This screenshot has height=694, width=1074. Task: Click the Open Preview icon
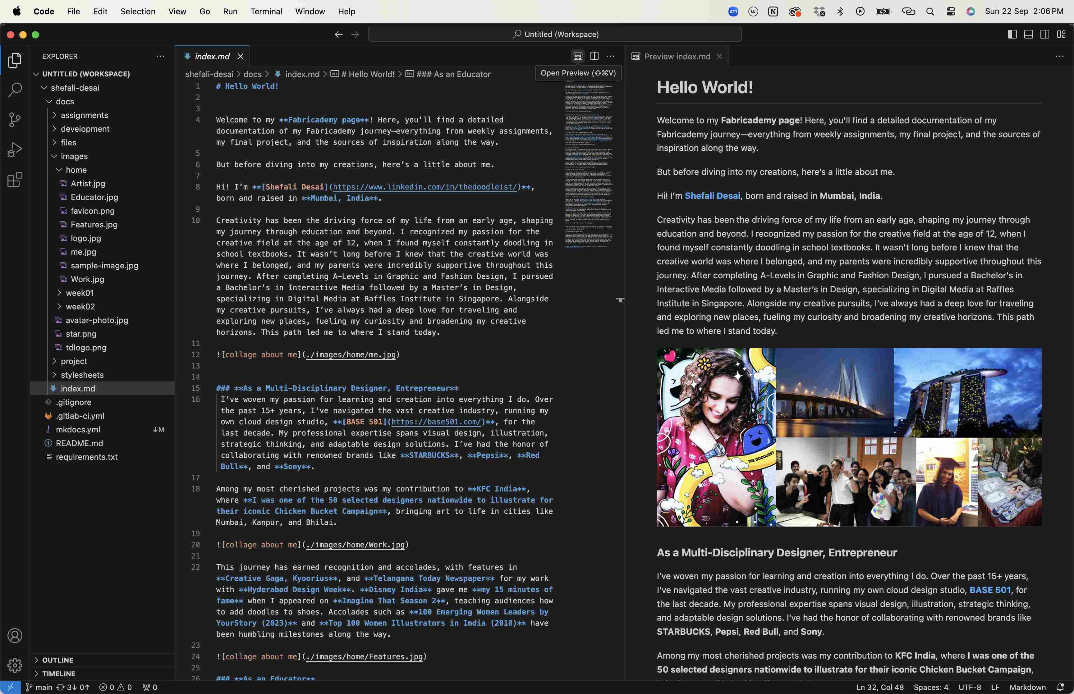click(x=578, y=56)
